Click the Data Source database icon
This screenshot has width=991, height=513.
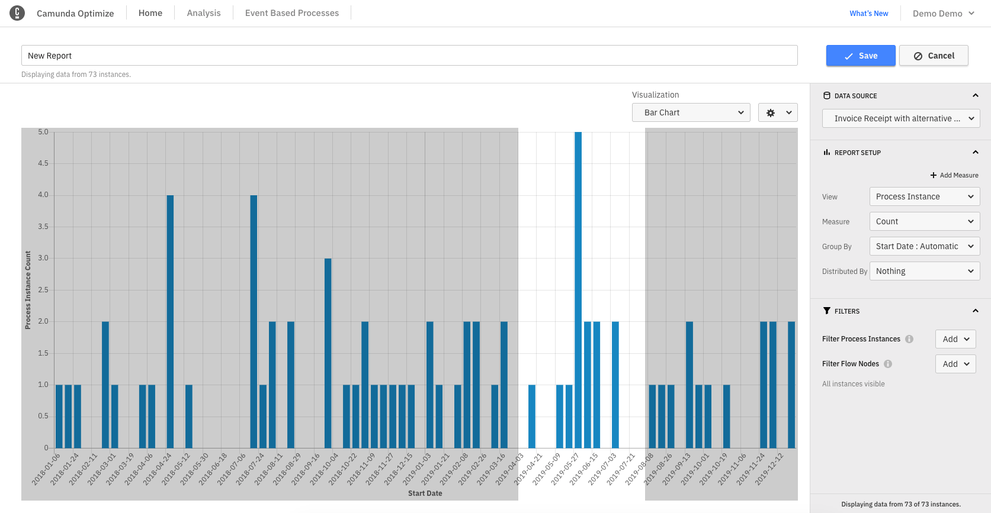coord(827,96)
